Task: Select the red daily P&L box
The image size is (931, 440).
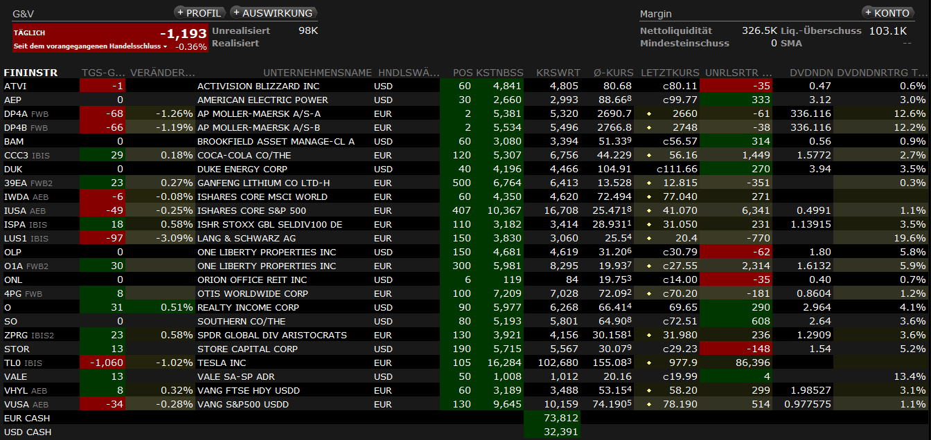Action: (x=110, y=37)
